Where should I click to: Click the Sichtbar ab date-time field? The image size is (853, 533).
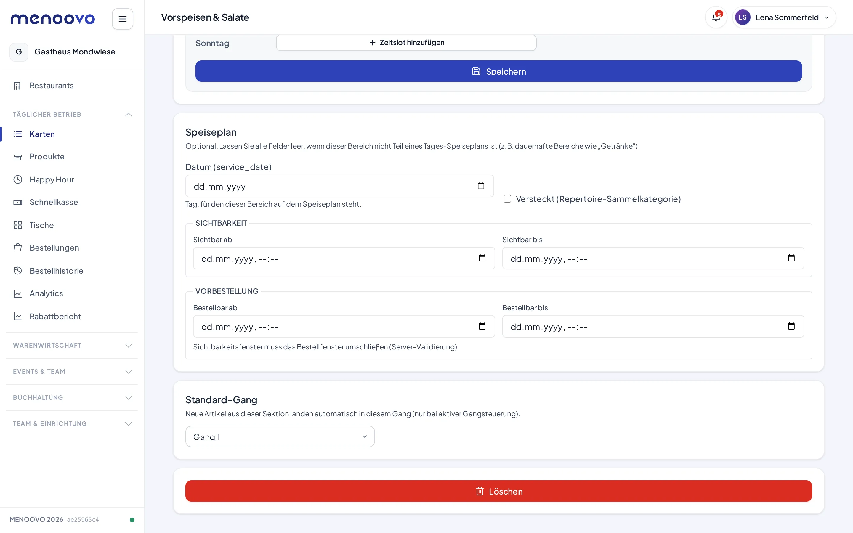point(344,259)
